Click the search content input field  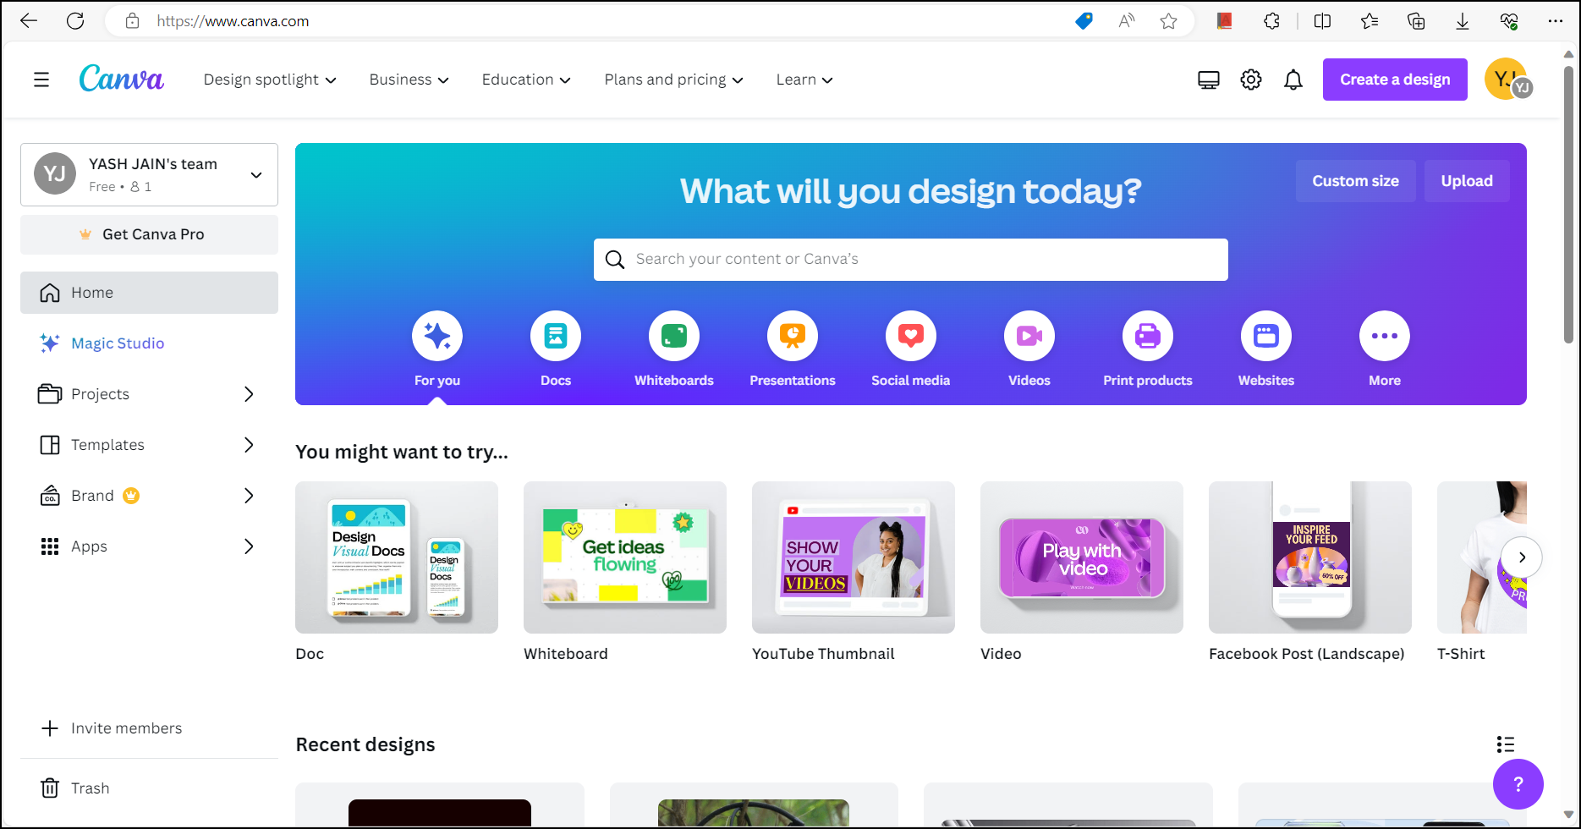tap(910, 259)
